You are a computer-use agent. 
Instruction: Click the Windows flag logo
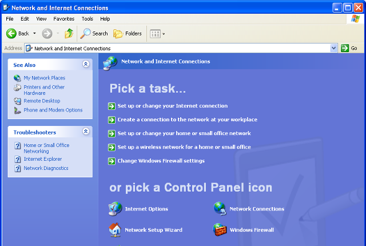pos(355,19)
